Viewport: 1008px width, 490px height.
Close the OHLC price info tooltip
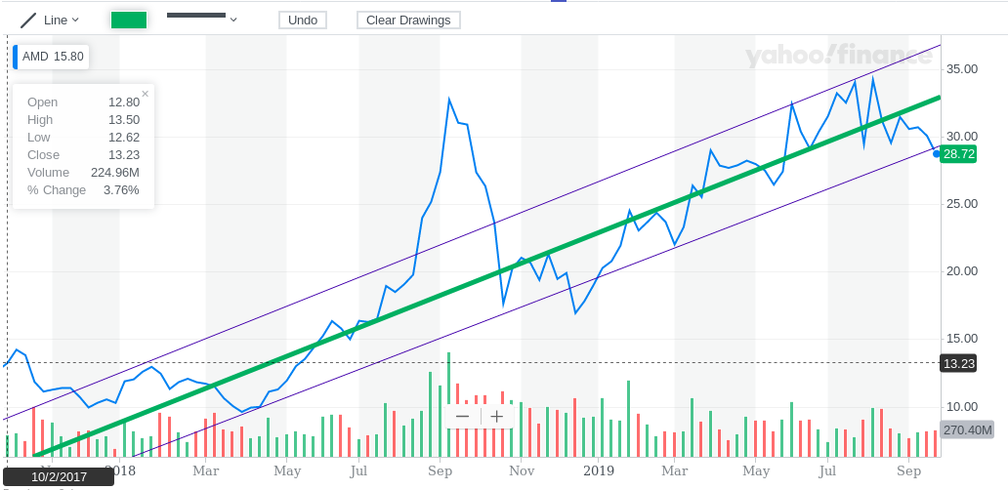pyautogui.click(x=146, y=94)
